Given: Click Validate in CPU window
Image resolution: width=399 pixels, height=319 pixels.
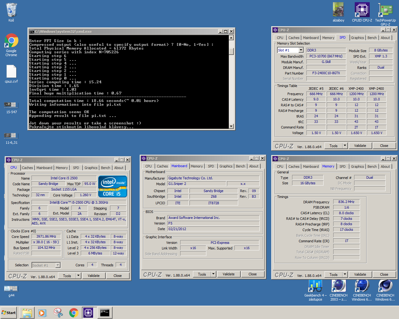Looking at the screenshot, I should (94, 276).
